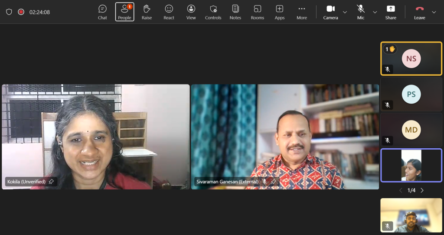444x235 pixels.
Task: Toggle the Camera on or off
Action: tap(330, 12)
